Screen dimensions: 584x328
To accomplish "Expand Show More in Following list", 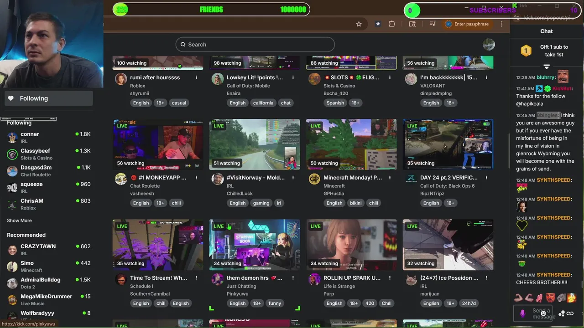I will [x=19, y=220].
